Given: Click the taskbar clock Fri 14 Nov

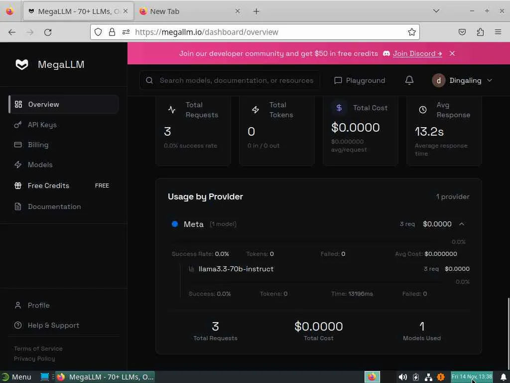Looking at the screenshot, I should click(x=472, y=377).
